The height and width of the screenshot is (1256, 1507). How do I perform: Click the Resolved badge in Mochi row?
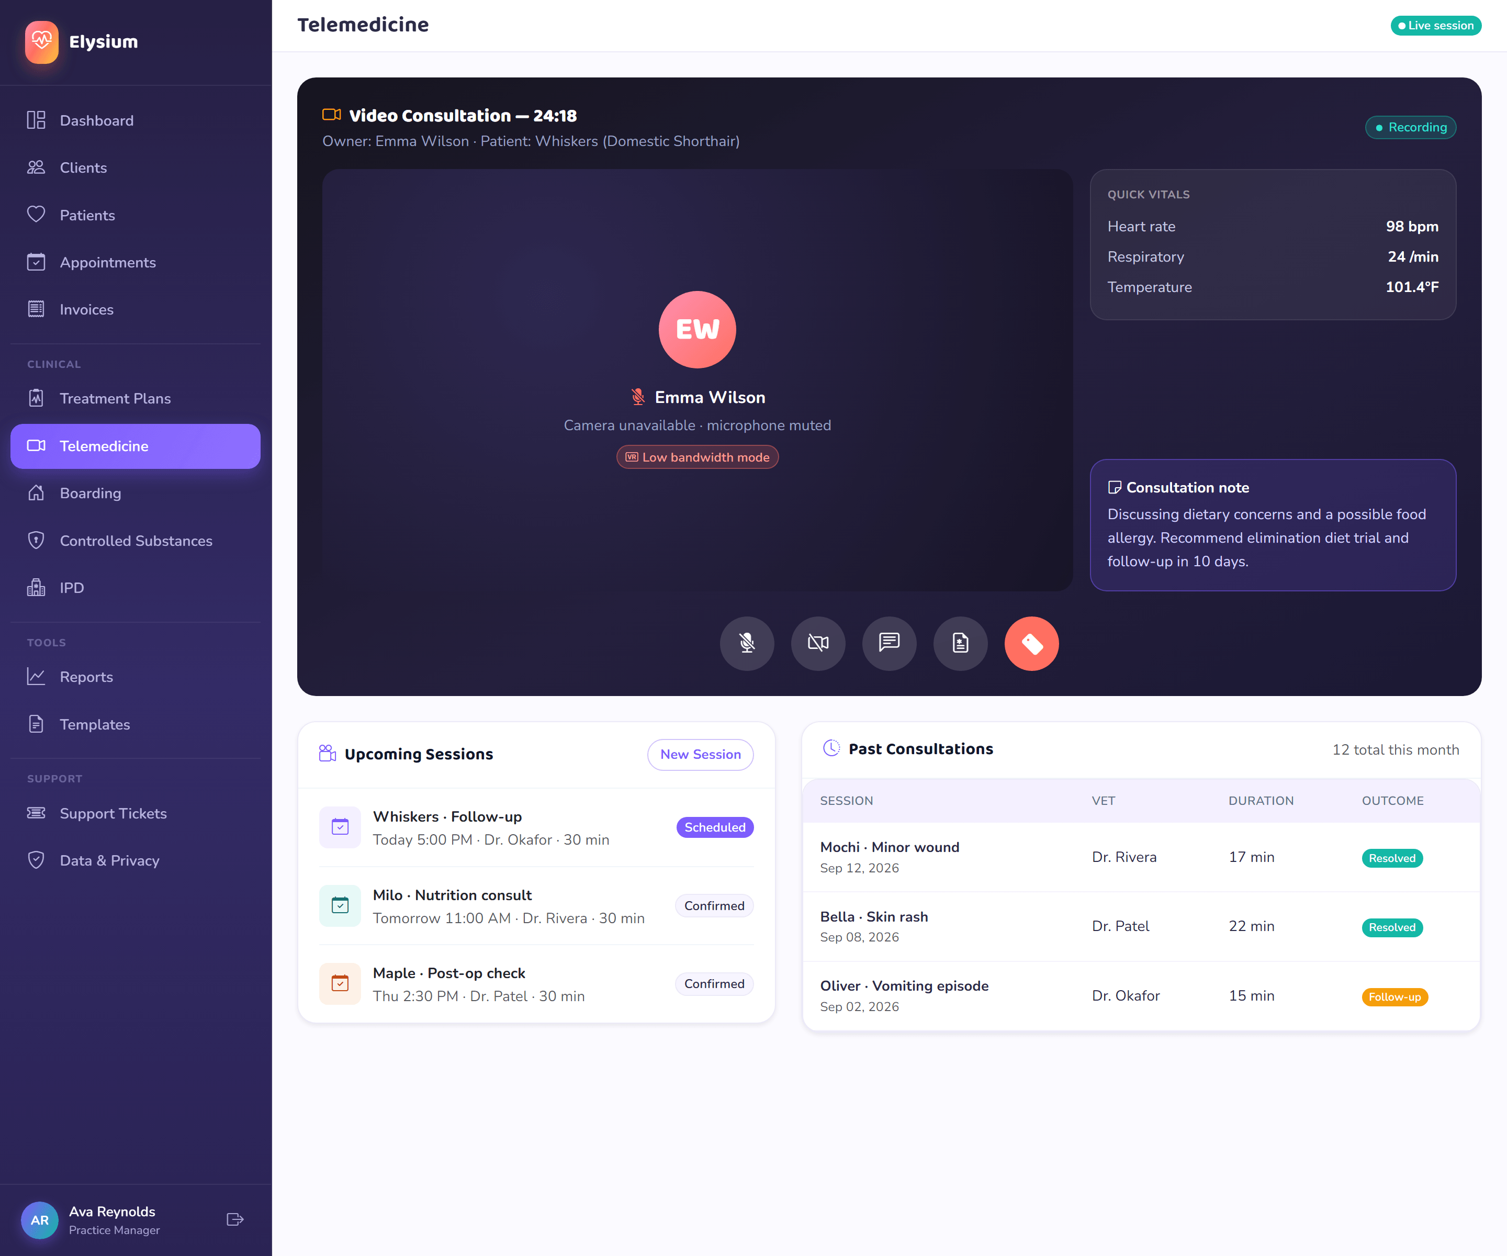coord(1391,858)
